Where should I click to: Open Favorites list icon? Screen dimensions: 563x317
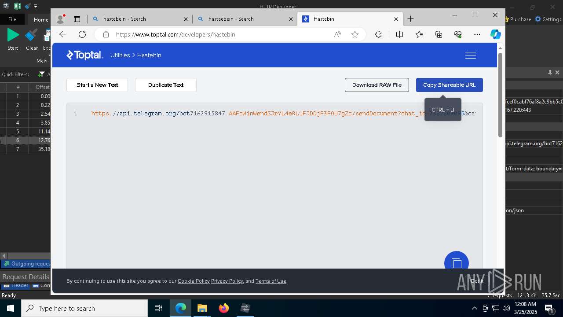point(419,34)
